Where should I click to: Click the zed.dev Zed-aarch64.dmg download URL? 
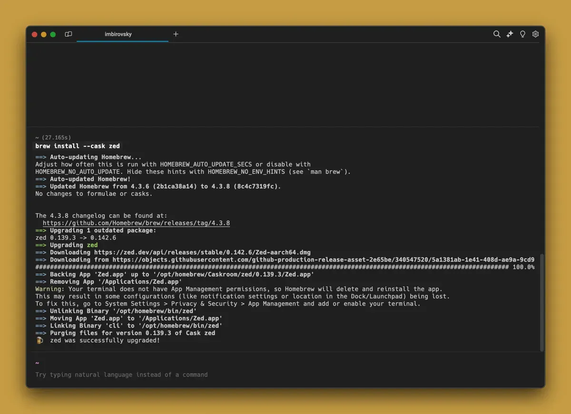pyautogui.click(x=202, y=252)
